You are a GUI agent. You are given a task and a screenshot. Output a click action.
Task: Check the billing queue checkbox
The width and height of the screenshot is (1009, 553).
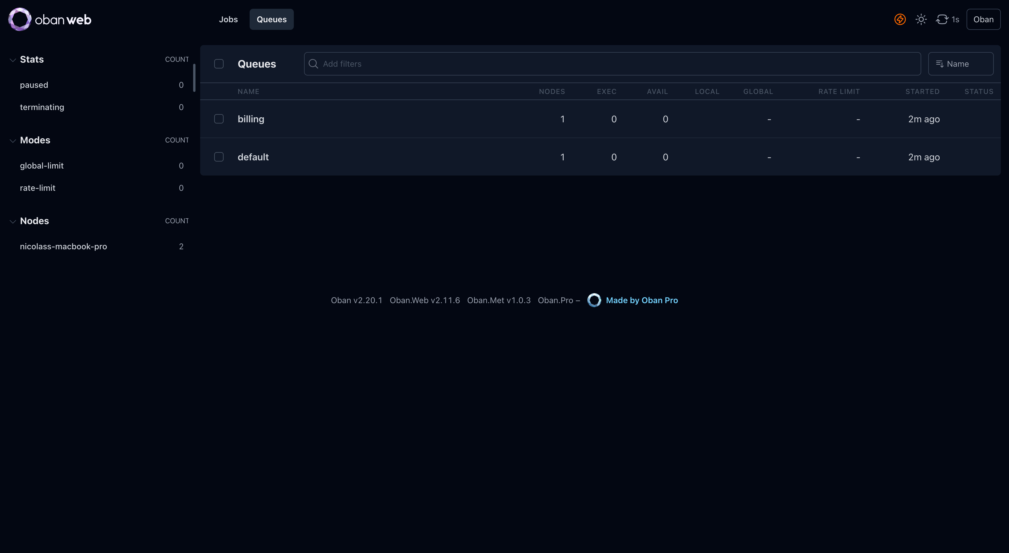click(219, 119)
